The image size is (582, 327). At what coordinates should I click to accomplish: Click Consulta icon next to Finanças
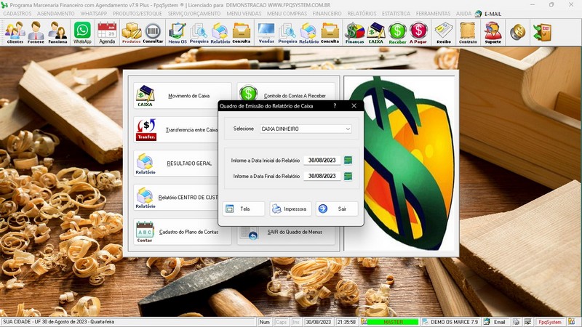[330, 32]
